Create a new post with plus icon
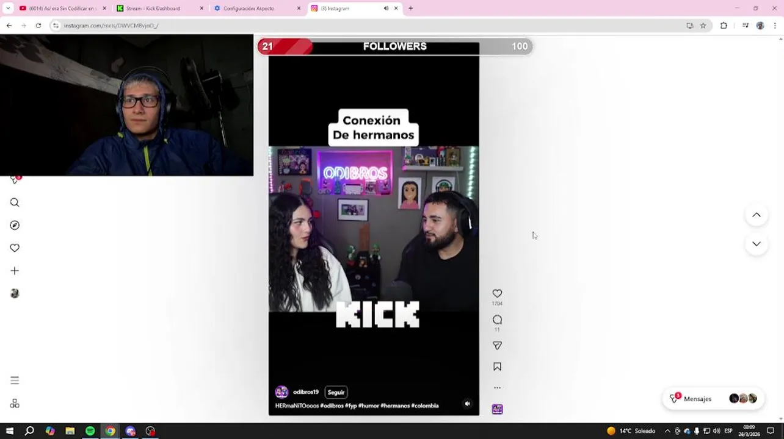 (15, 271)
